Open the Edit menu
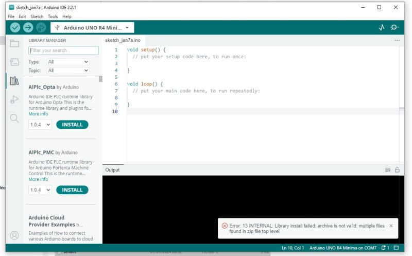412x256 pixels. tap(22, 16)
